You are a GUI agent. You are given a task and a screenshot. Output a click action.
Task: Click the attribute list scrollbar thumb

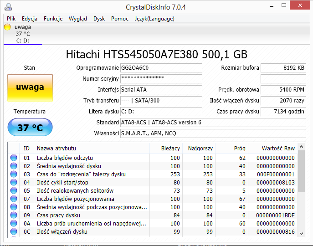302,172
